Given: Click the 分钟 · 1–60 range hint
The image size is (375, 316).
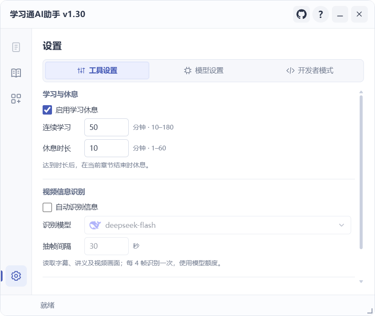Looking at the screenshot, I should coord(149,148).
